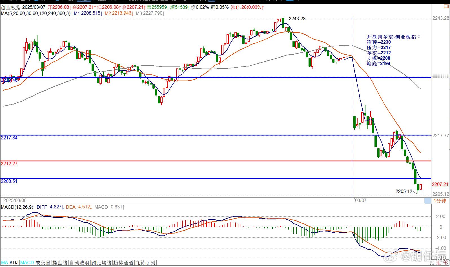Click the 2205.12 low price label on chart
450x267 pixels.
click(x=404, y=191)
